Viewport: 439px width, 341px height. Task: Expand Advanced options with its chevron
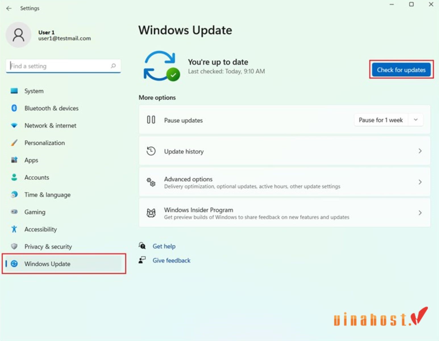pos(420,182)
